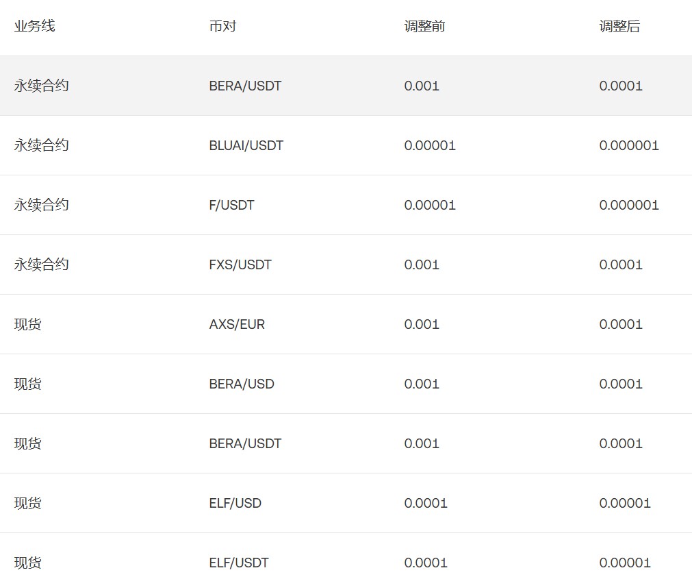Select the F/USDT pair cell
Image resolution: width=692 pixels, height=579 pixels.
[x=231, y=205]
